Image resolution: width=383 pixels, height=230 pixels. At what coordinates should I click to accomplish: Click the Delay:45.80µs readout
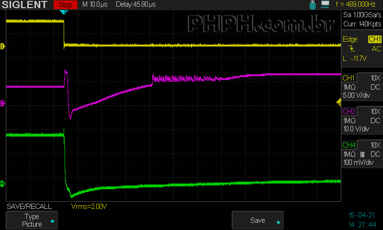[136, 4]
